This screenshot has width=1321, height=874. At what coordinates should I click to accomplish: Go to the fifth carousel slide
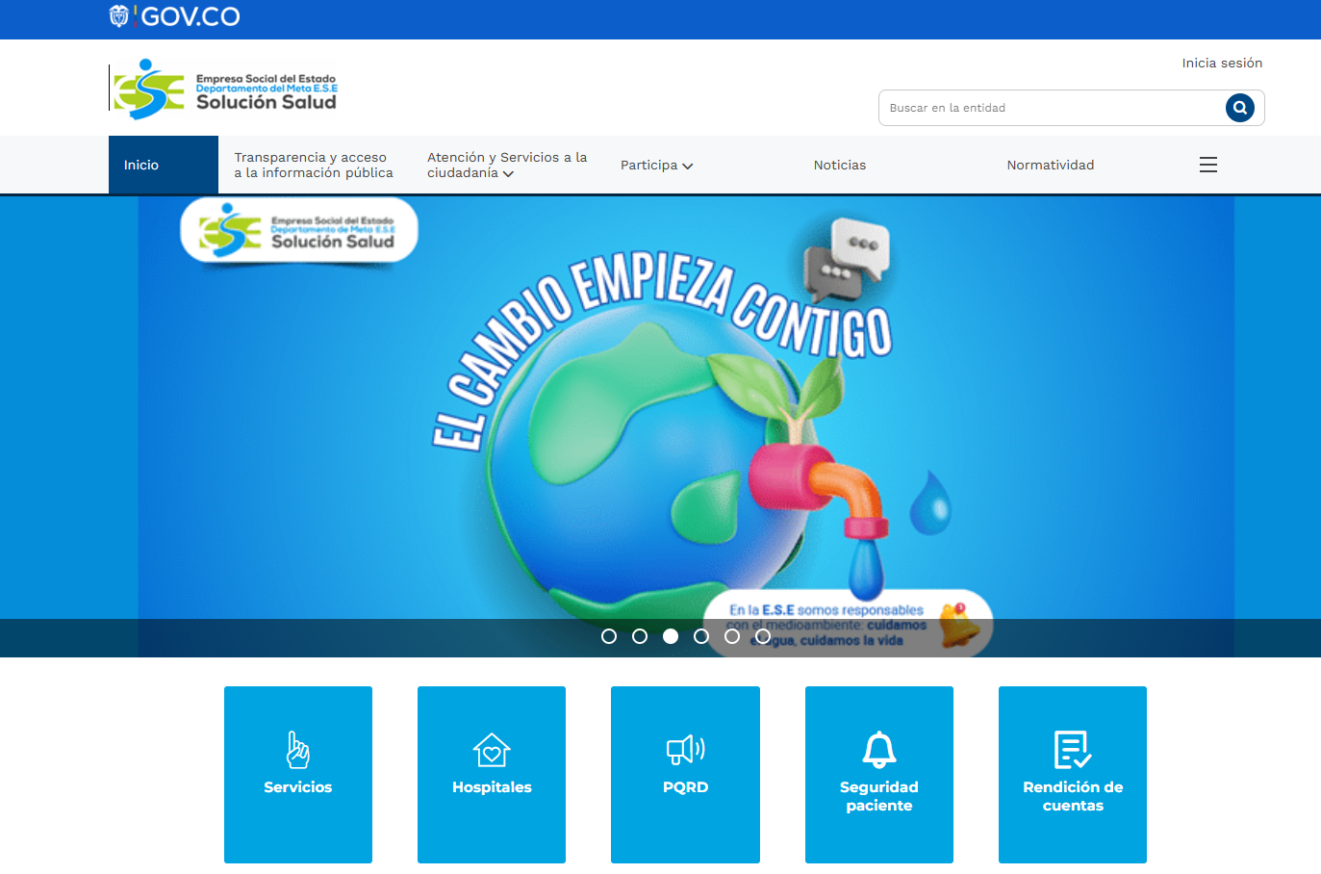[x=732, y=636]
